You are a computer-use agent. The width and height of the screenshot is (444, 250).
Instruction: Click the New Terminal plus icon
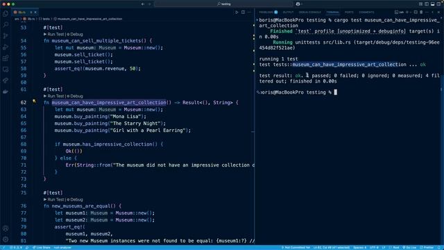click(407, 12)
